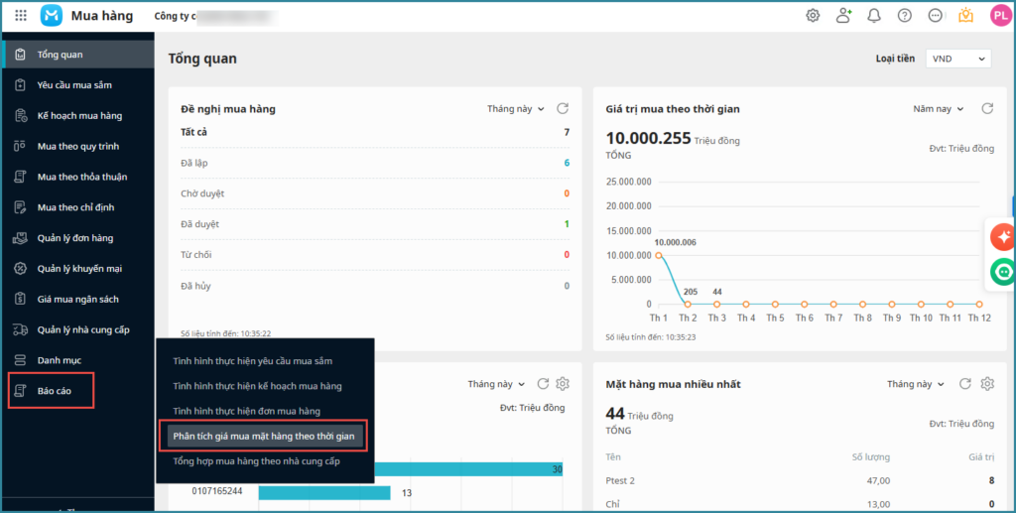Select Tổng hợp mua hàng theo nhà cung cấp
The height and width of the screenshot is (513, 1016).
[x=256, y=461]
